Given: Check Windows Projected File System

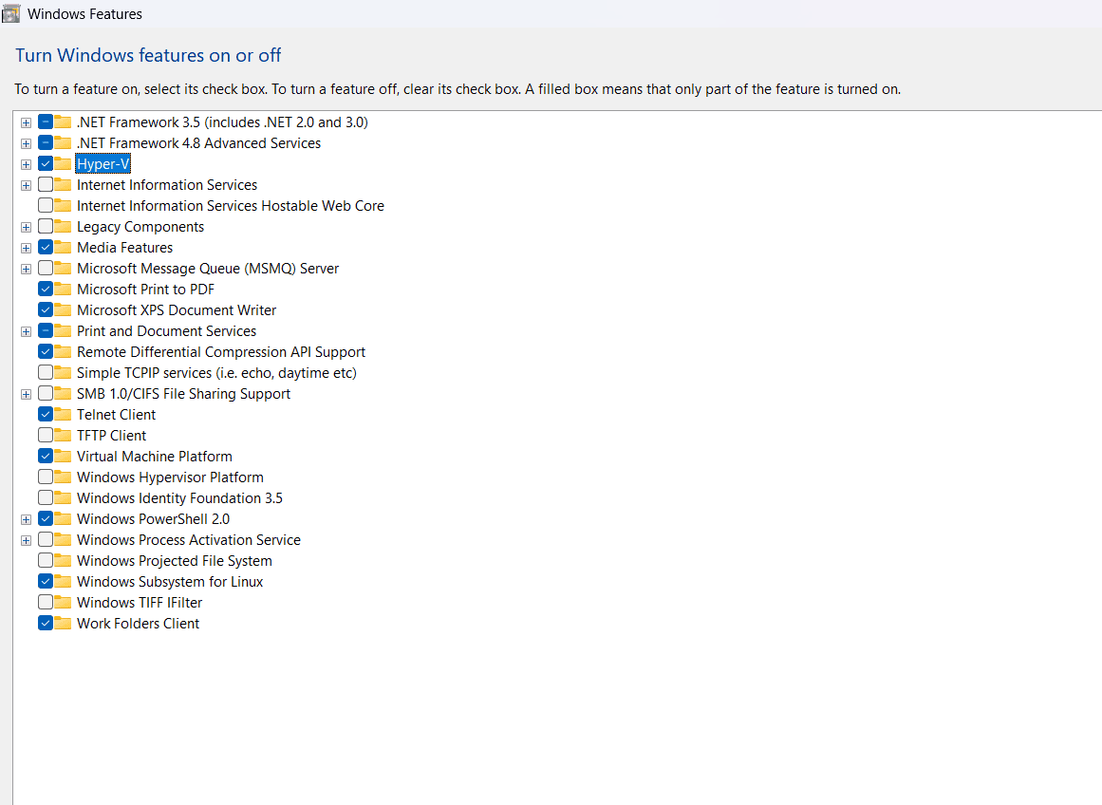Looking at the screenshot, I should (46, 560).
